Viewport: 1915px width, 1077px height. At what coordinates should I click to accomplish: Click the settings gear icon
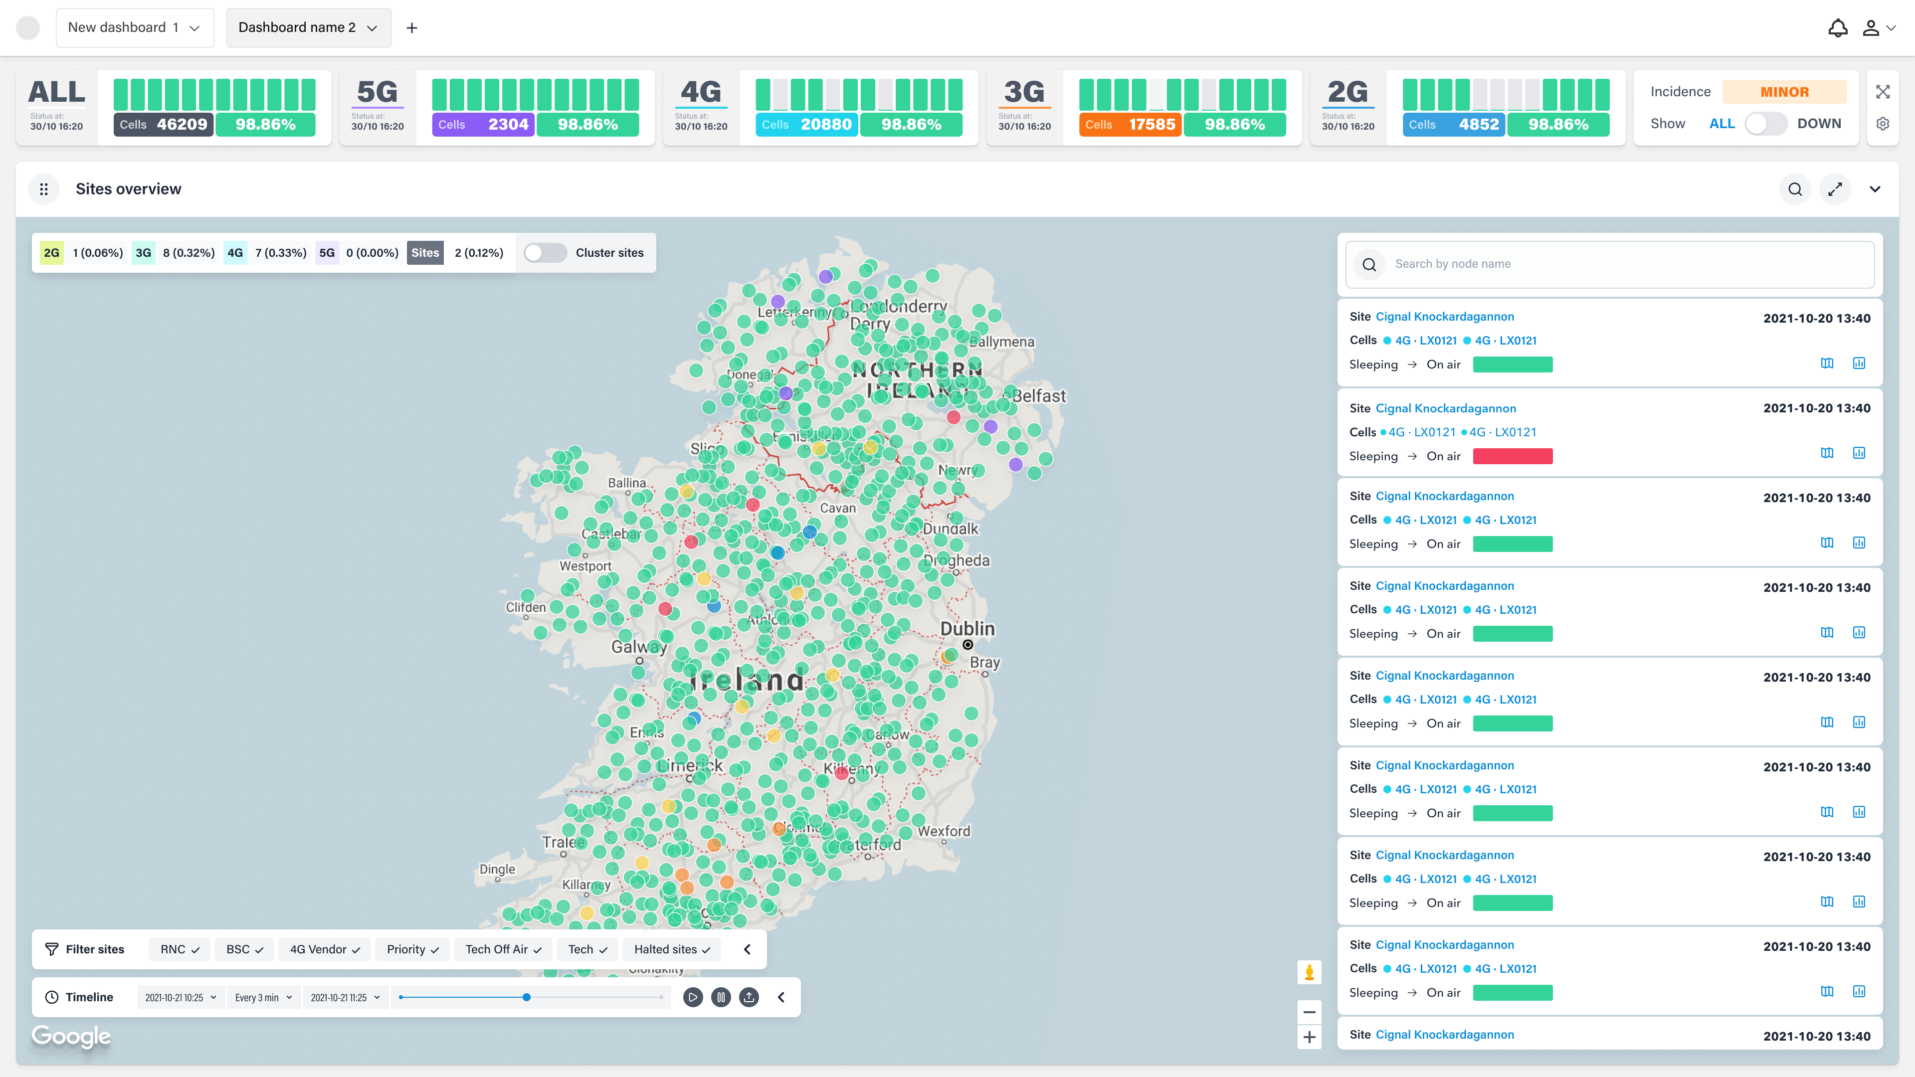tap(1882, 123)
